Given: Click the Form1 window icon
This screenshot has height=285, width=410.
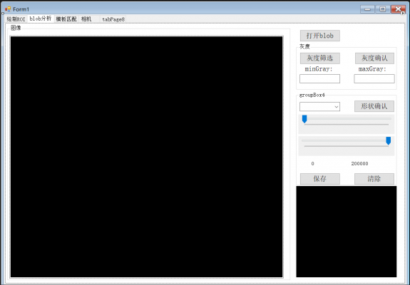Looking at the screenshot, I should 8,9.
